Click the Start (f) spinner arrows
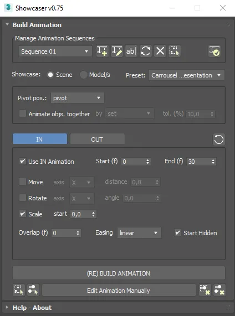Screen dimensions: 235x316 [x=147, y=162]
